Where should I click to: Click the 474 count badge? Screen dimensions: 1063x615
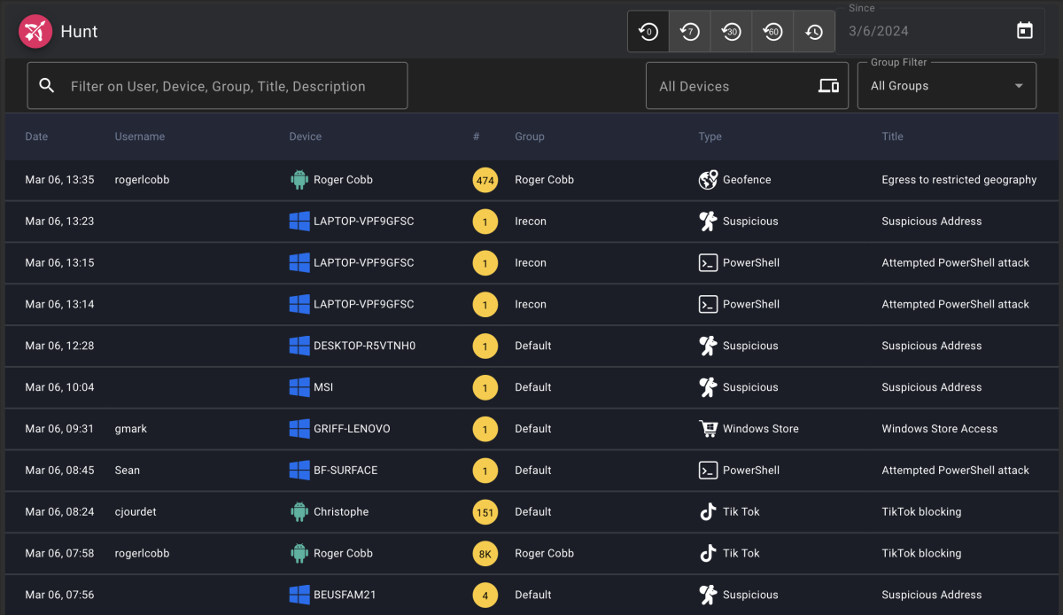(x=485, y=180)
